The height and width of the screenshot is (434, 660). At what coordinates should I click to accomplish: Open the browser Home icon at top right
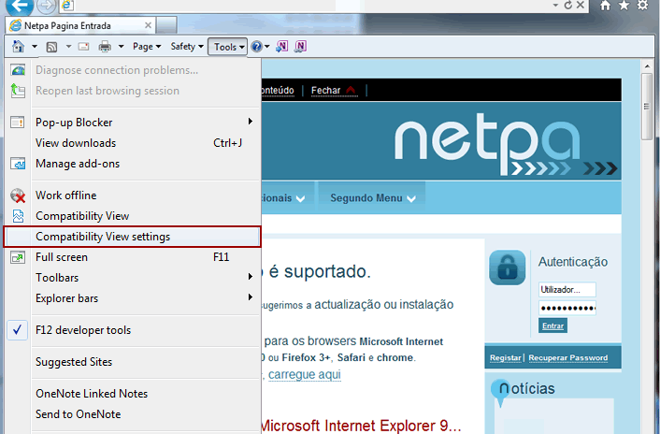point(605,5)
